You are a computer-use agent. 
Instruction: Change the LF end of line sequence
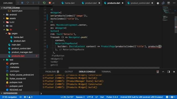coord(97,97)
